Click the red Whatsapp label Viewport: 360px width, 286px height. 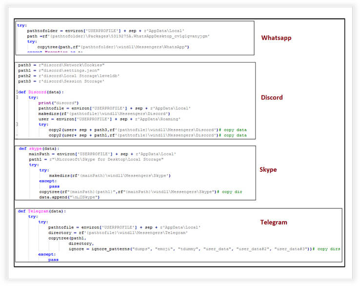coord(276,38)
